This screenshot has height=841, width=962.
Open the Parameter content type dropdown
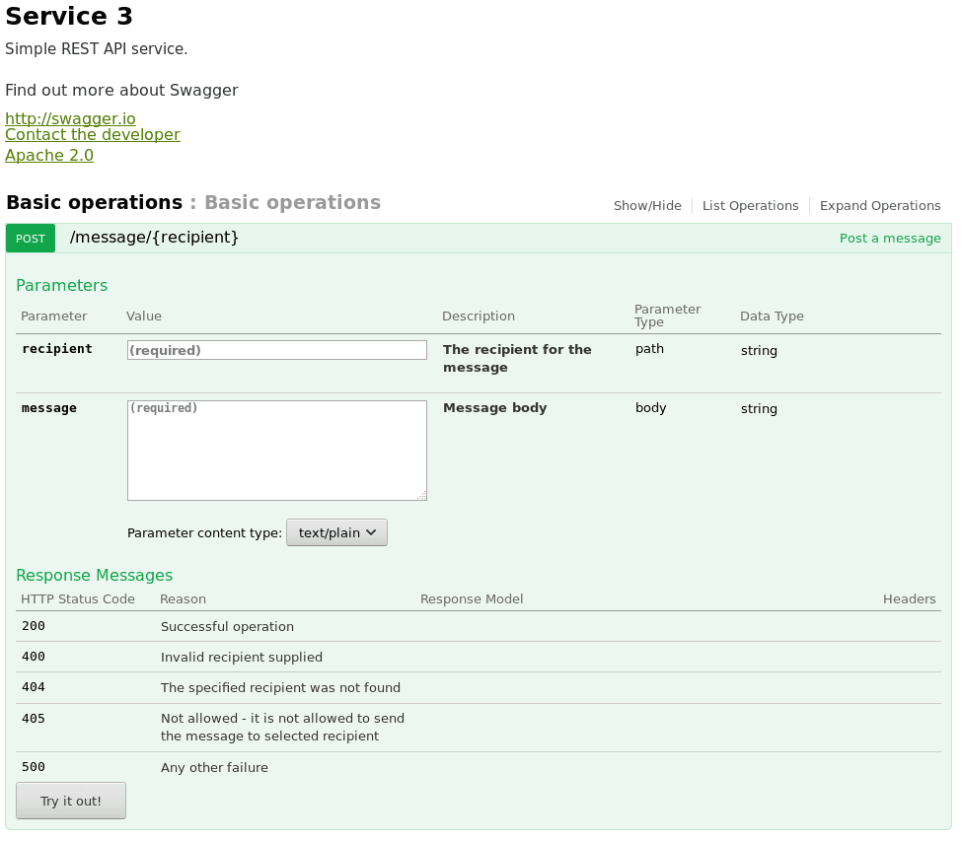coord(336,532)
